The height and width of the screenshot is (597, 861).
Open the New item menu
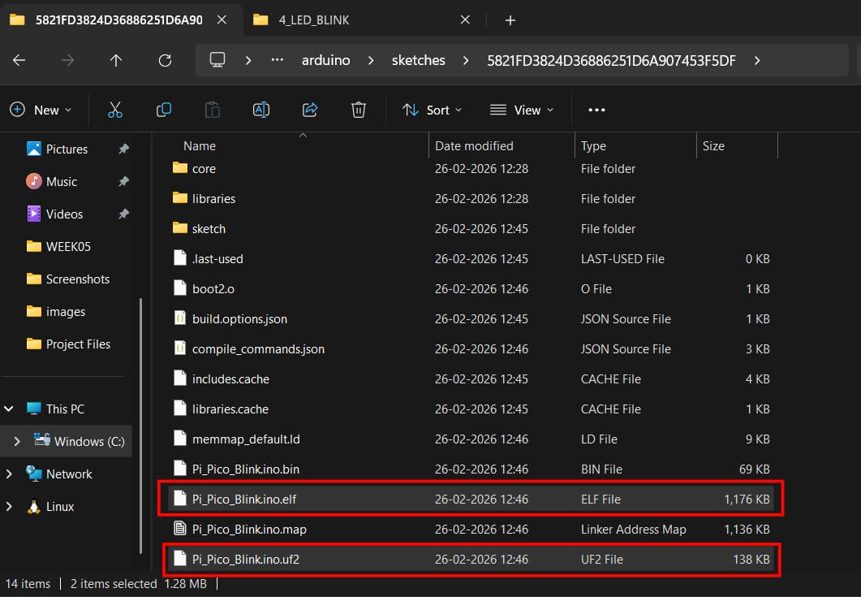point(41,110)
